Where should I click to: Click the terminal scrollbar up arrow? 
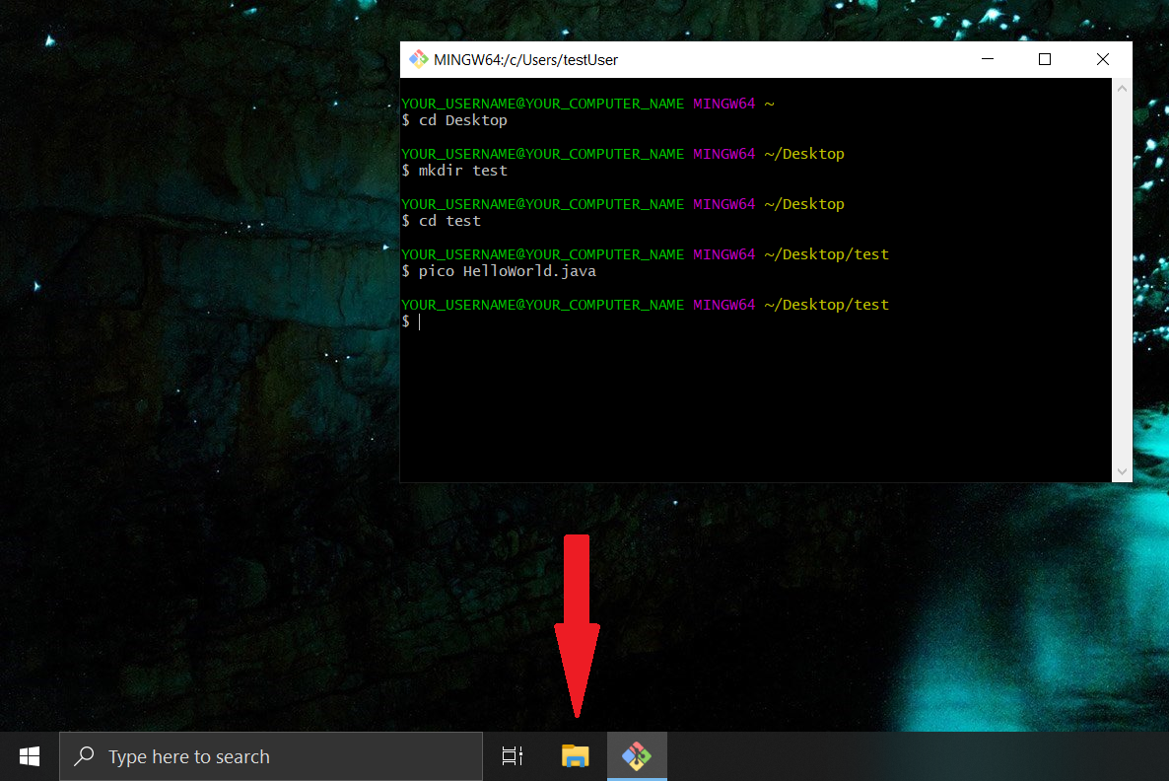(x=1122, y=89)
